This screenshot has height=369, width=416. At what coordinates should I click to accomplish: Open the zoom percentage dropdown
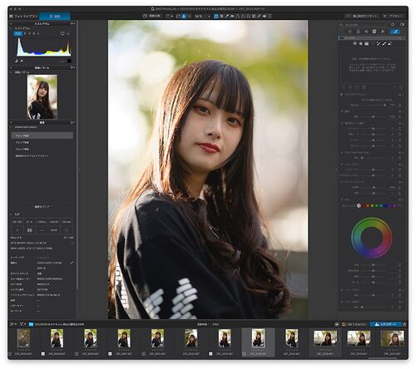tap(209, 17)
